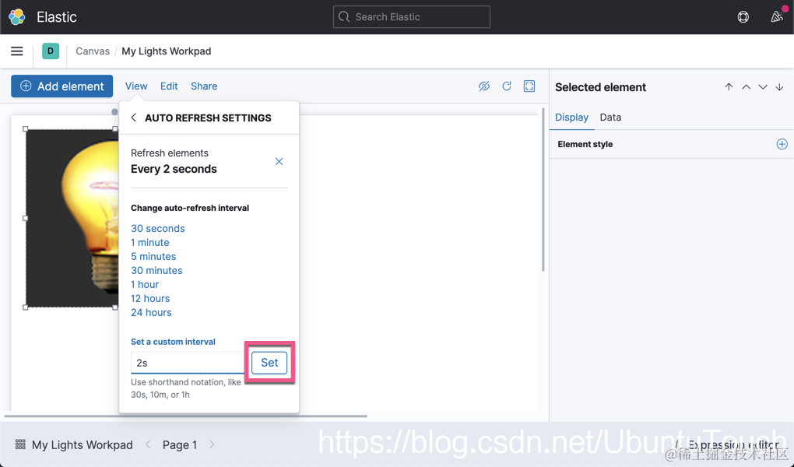Go back from Auto Refresh Settings
The image size is (794, 467).
point(134,118)
